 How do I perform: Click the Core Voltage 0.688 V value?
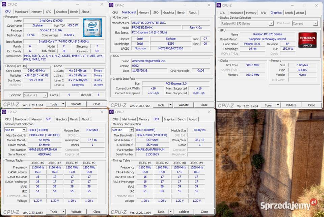coord(69,35)
